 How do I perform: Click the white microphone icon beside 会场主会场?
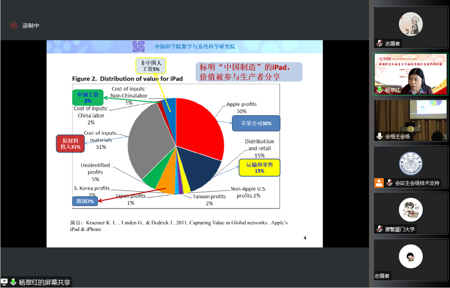[x=380, y=136]
